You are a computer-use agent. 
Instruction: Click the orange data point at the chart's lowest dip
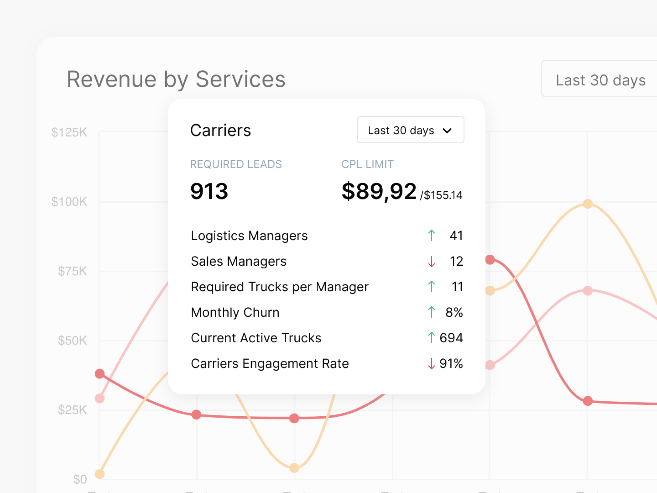click(x=294, y=468)
